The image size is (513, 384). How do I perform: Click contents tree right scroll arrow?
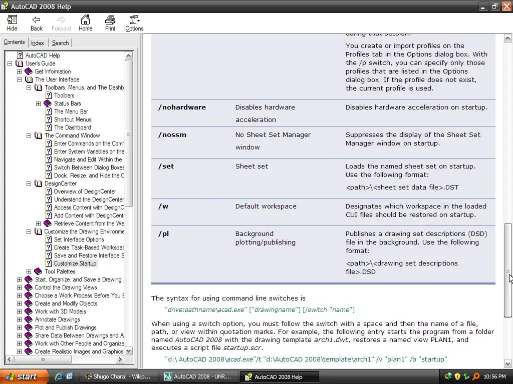120,359
